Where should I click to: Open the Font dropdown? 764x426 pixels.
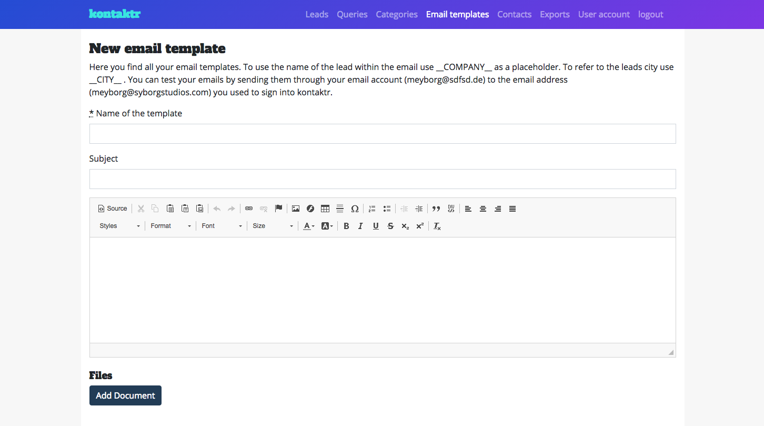click(x=222, y=226)
